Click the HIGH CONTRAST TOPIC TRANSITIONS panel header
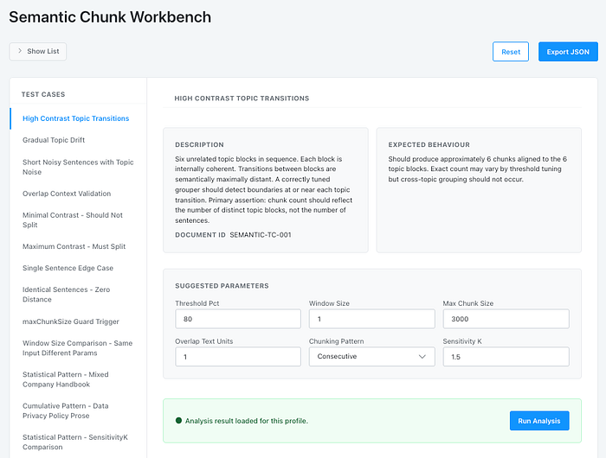The image size is (606, 458). 242,99
